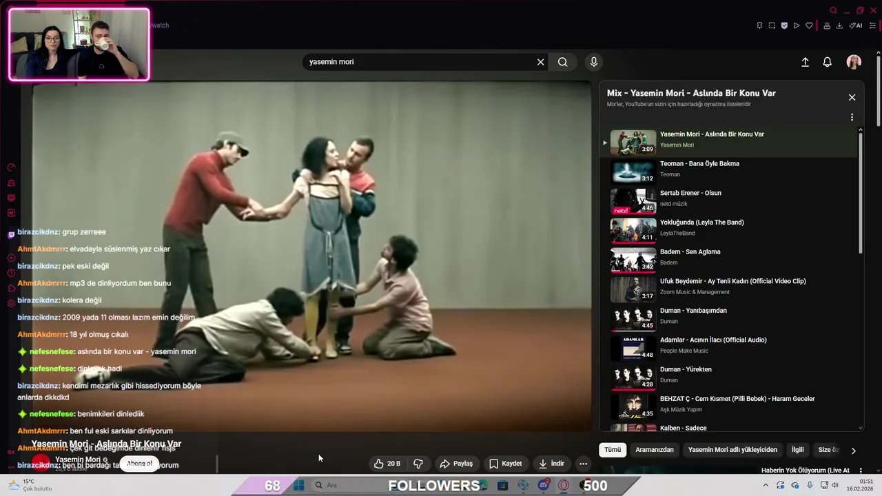Dislike the video
Viewport: 882px width, 496px height.
tap(418, 464)
